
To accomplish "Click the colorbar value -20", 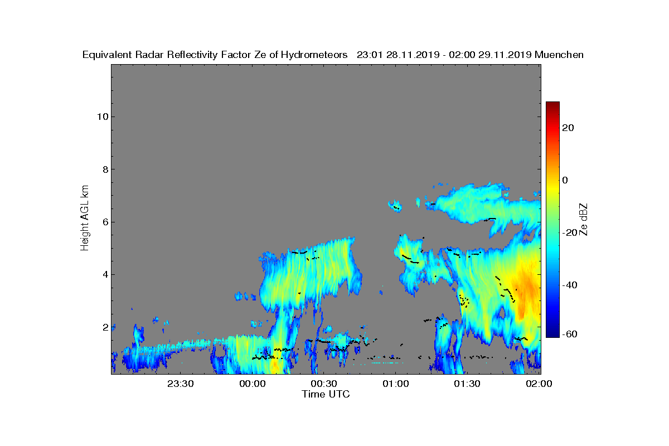I will click(568, 232).
